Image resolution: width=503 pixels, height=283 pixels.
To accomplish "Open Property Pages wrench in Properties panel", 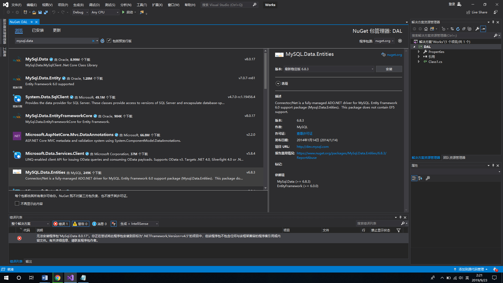I will 428,178.
